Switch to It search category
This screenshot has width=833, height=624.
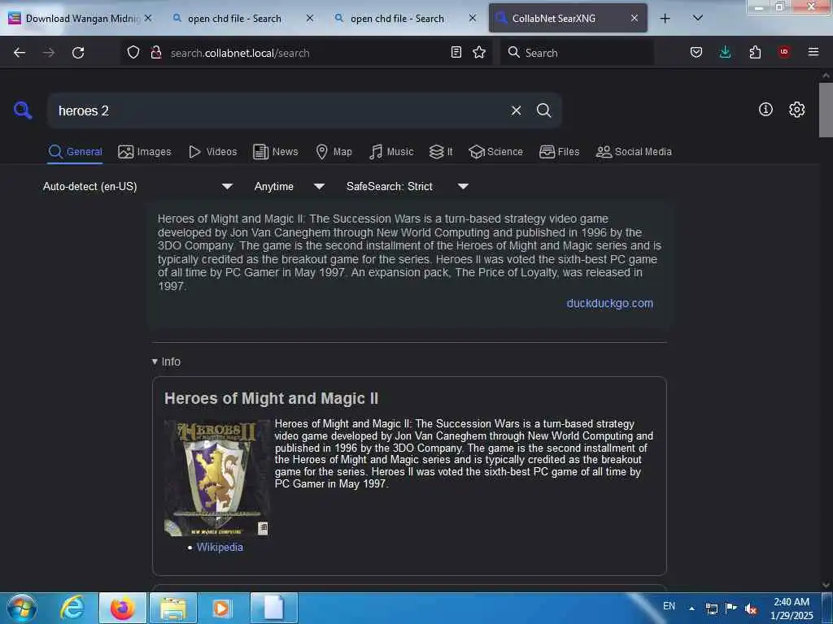(441, 152)
